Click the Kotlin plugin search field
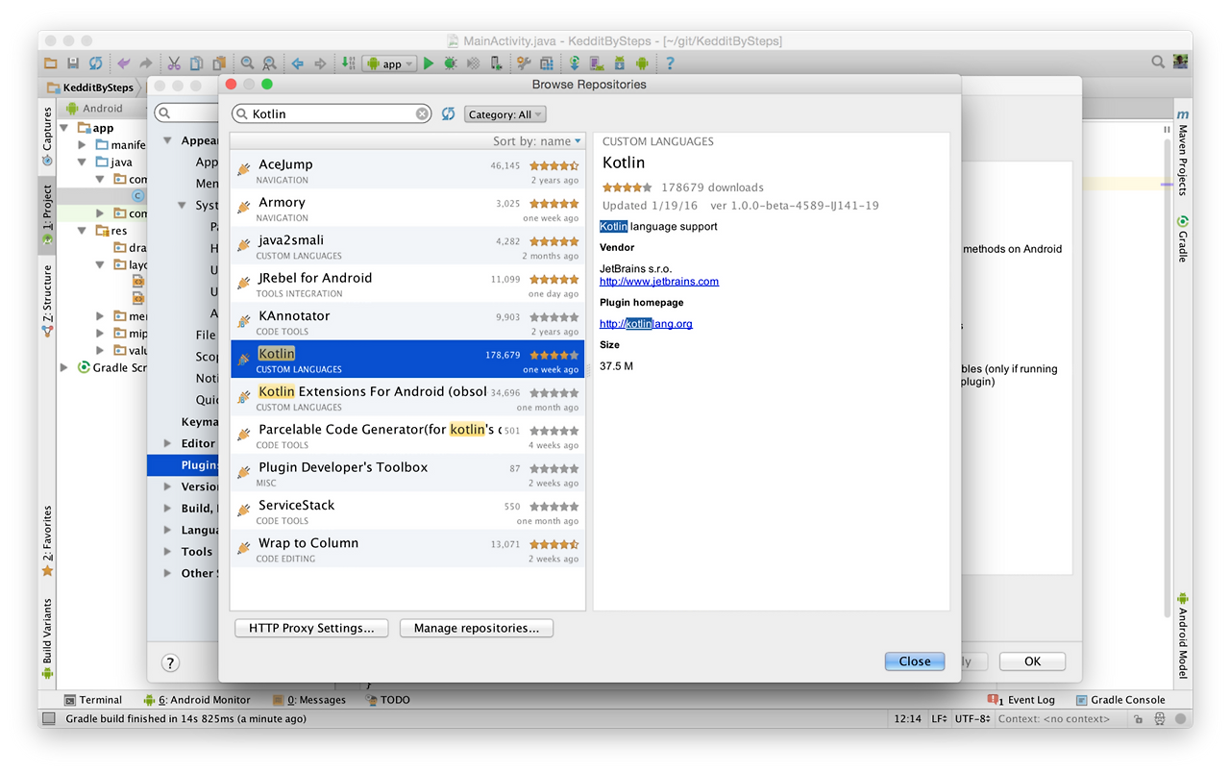 332,113
